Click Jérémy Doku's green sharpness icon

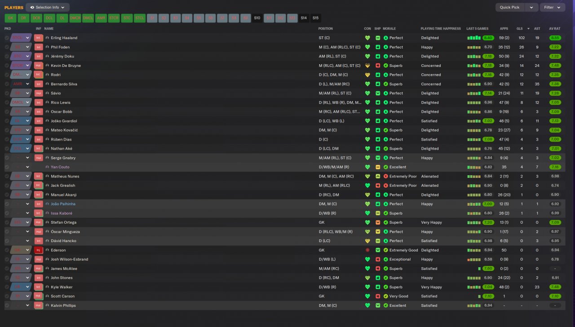click(x=378, y=57)
